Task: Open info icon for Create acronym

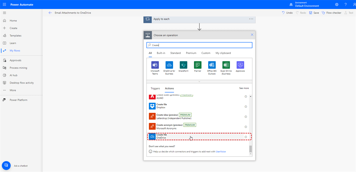Action: (x=246, y=127)
